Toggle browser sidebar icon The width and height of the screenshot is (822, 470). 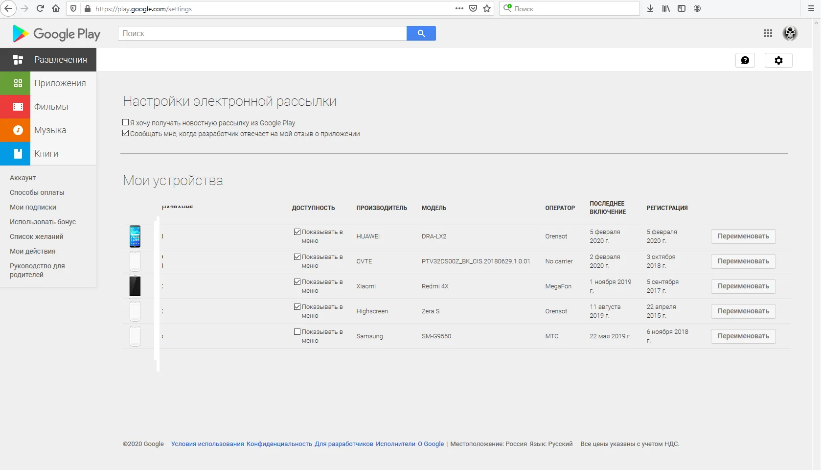click(682, 8)
